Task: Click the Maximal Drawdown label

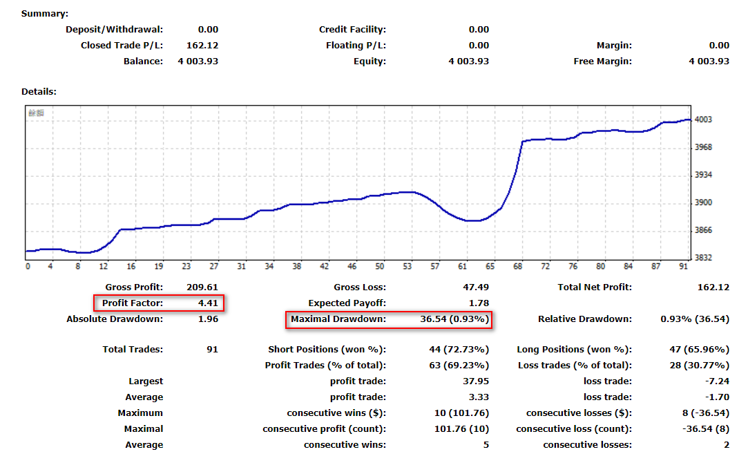Action: click(338, 319)
